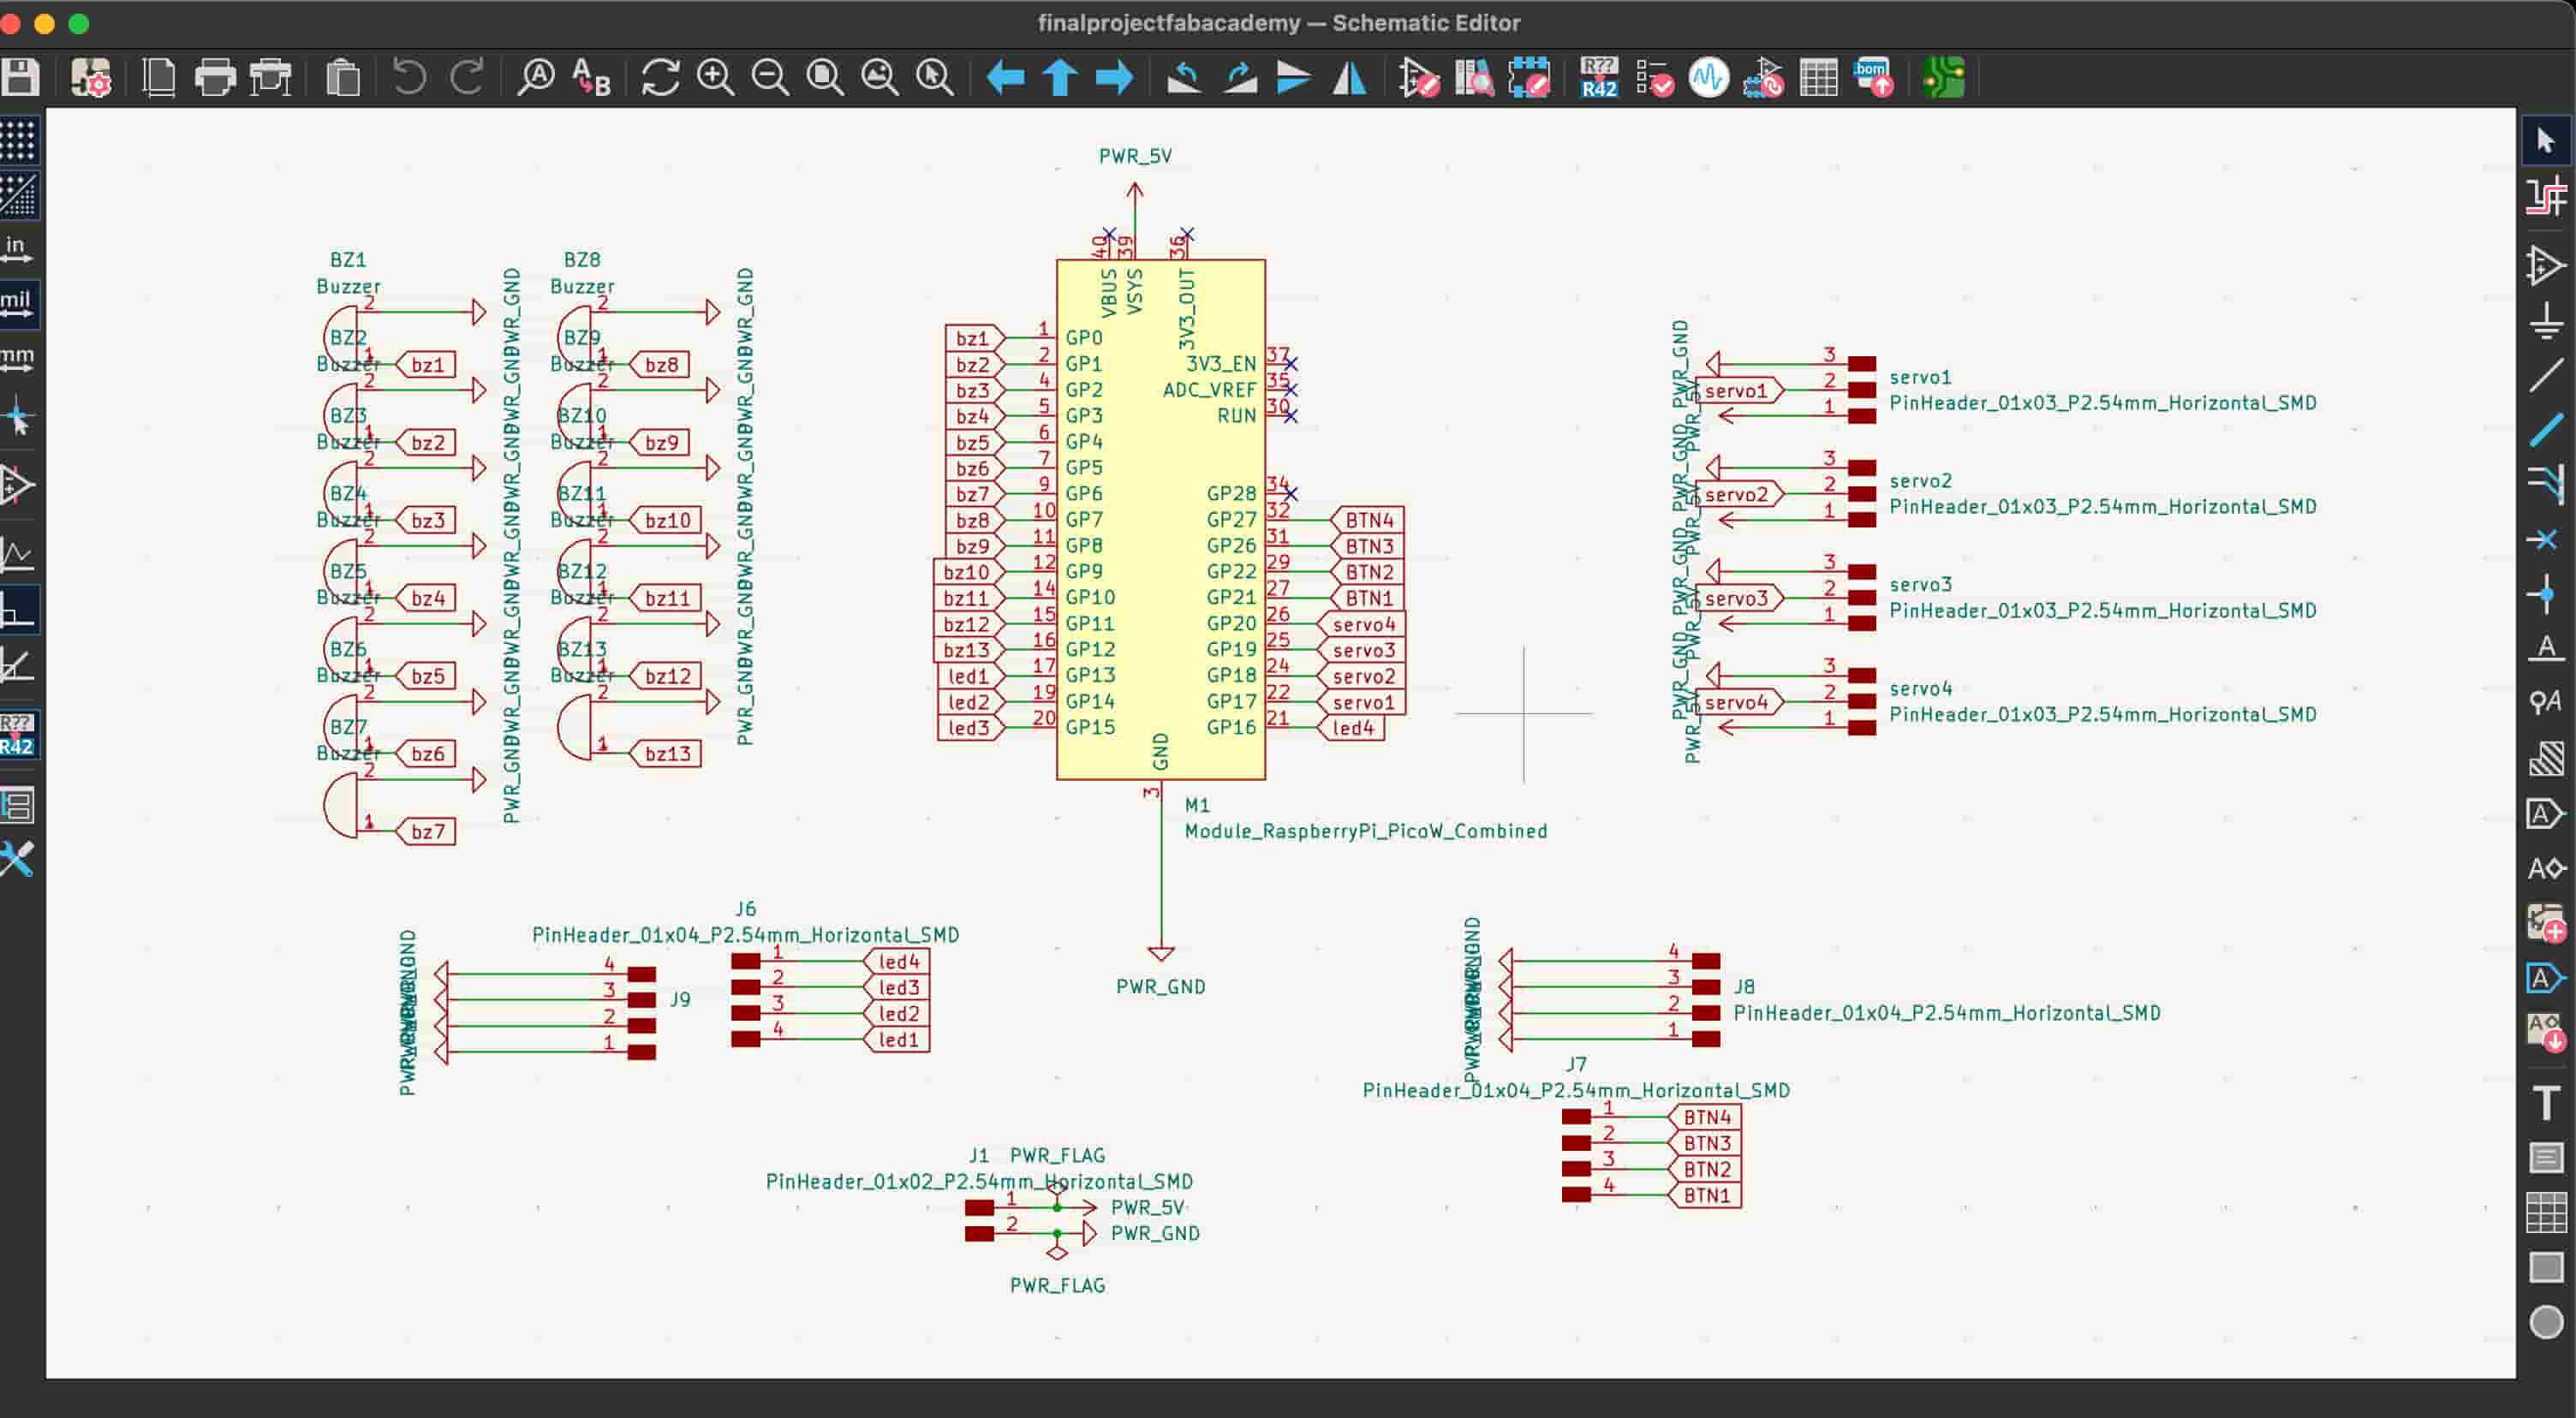Show the properties manager with the wrench icon

(x=18, y=859)
